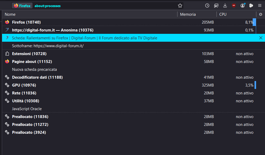Screen dimensions: 265x155
Task: Click the screenshot tool icon
Action: 216,6
